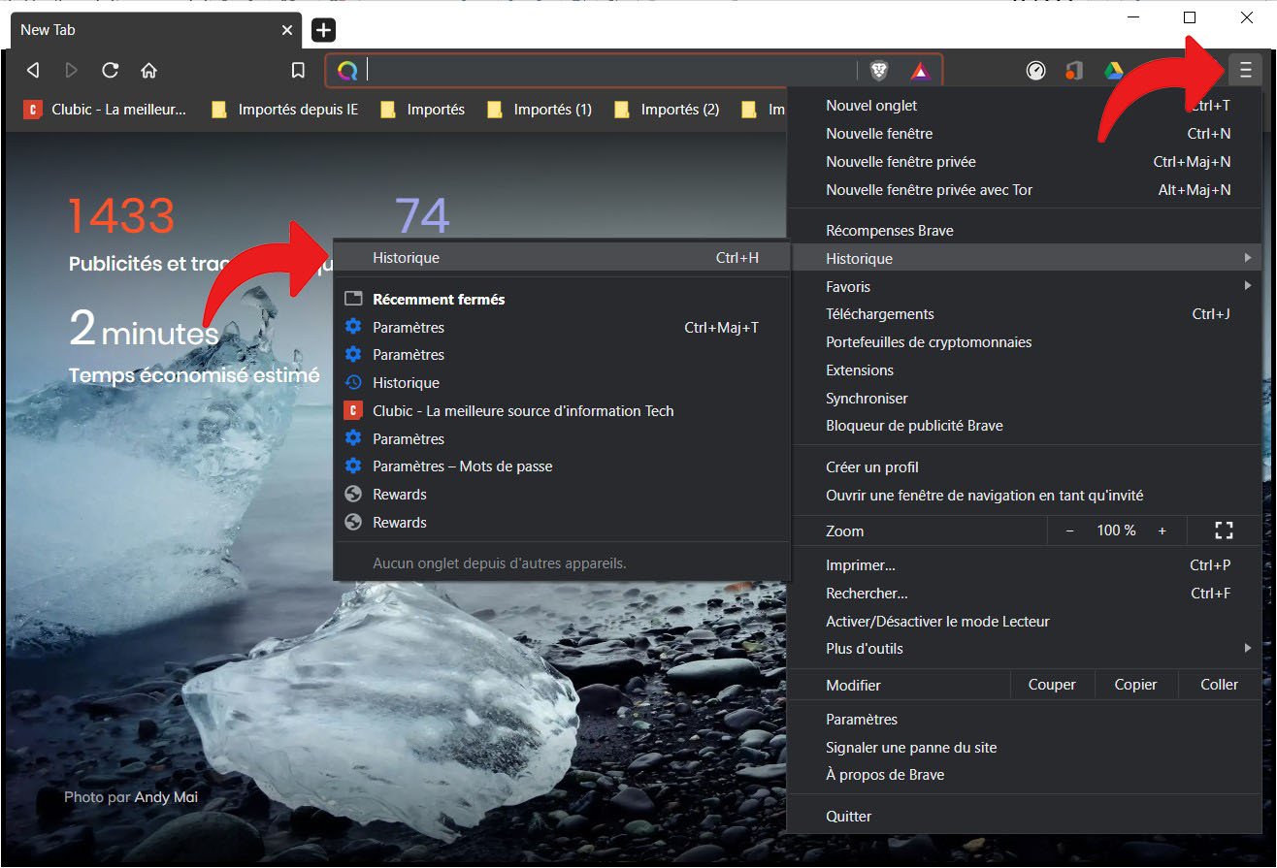Click the fullscreen zoom icon
1277x868 pixels.
pos(1224,530)
